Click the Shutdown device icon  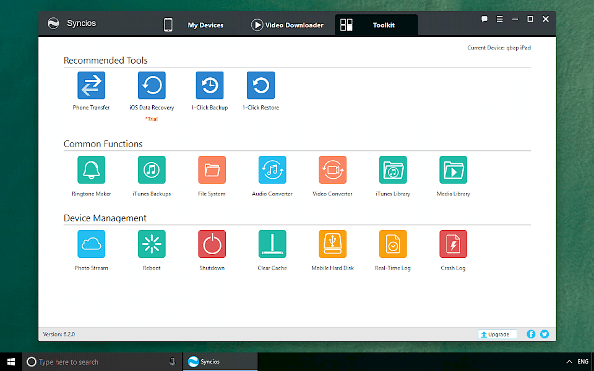pyautogui.click(x=212, y=244)
